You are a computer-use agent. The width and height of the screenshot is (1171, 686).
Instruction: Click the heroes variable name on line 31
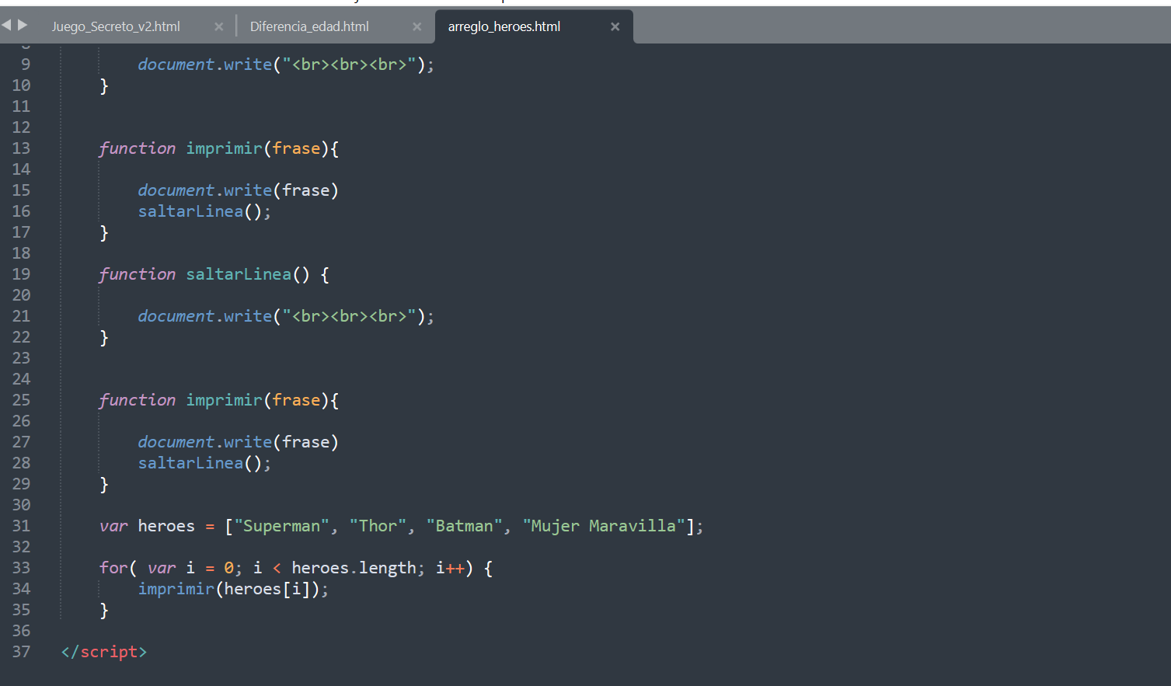click(166, 526)
